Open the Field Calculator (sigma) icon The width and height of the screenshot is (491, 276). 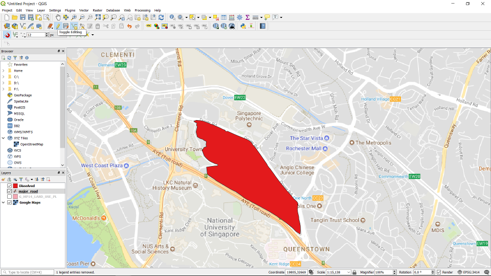[x=247, y=17]
